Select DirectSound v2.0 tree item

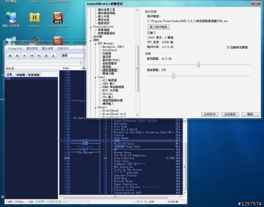tap(114, 114)
